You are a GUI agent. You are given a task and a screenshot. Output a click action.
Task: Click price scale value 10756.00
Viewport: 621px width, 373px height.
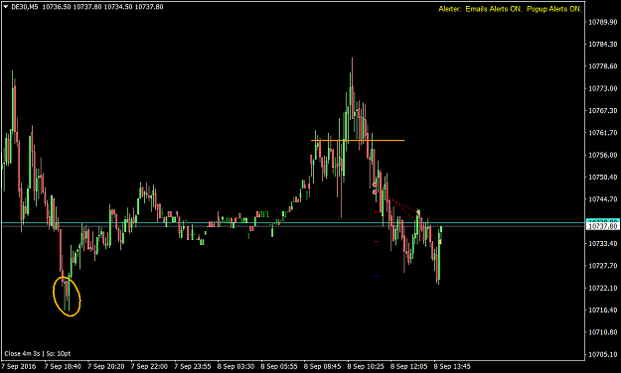click(603, 155)
